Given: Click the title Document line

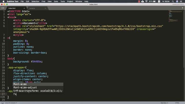Looking at the screenshot, I should pos(30,23).
